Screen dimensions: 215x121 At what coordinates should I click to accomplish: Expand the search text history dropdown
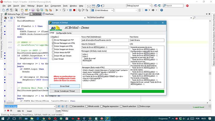coord(55,106)
